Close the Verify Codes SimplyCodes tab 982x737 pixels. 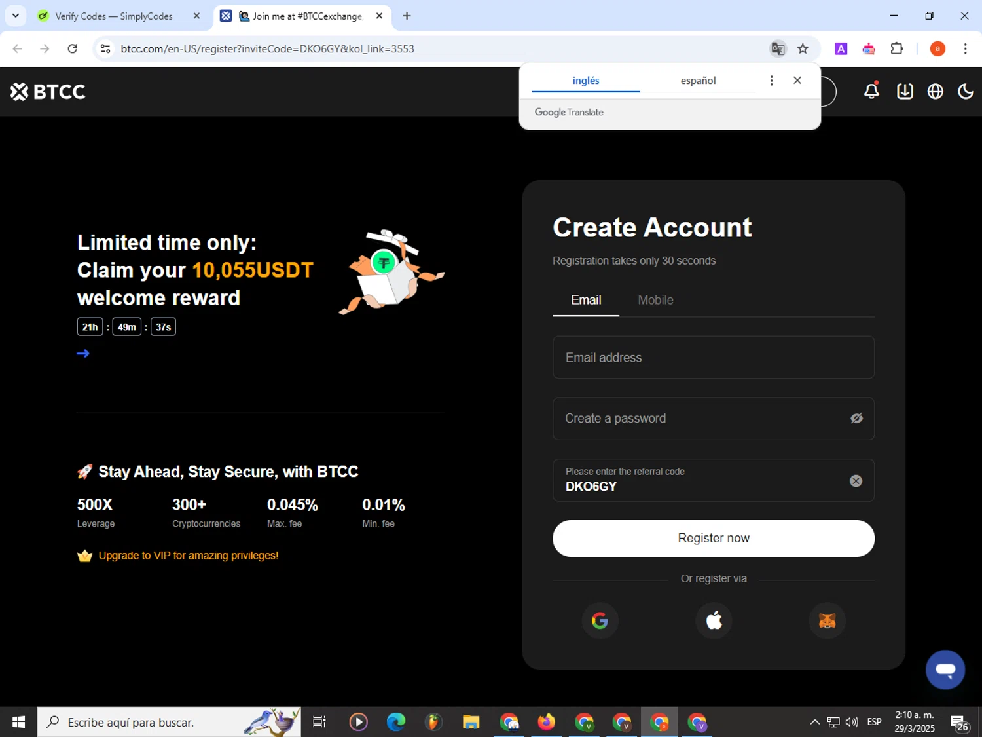point(196,16)
